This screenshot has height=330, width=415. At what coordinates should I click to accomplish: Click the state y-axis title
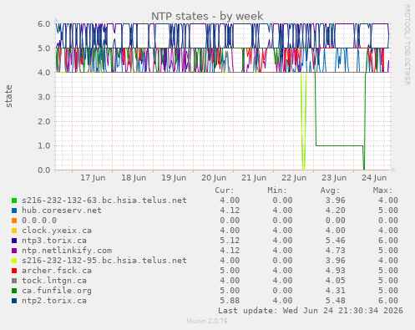tap(9, 96)
